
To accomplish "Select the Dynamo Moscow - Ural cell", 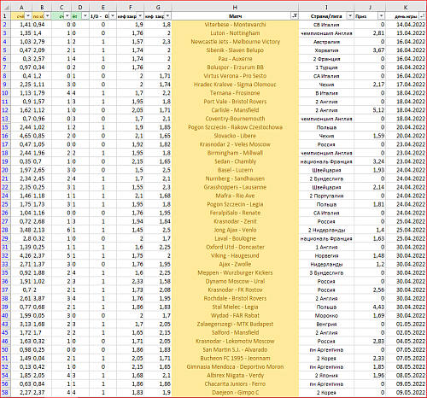I will (235, 281).
